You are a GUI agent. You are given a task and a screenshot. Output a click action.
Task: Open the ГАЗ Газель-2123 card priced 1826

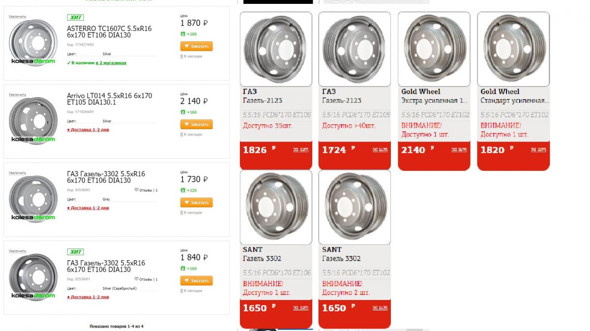click(276, 49)
